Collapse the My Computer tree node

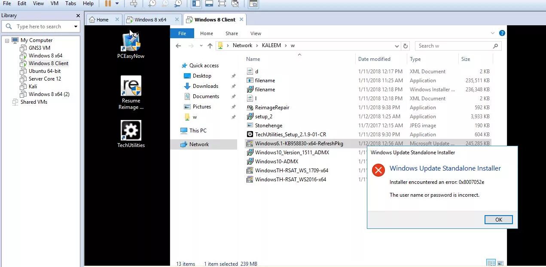7,40
